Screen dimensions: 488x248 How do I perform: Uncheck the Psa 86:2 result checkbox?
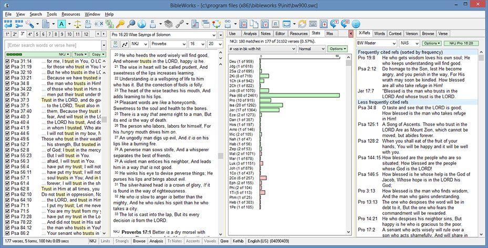(8, 233)
